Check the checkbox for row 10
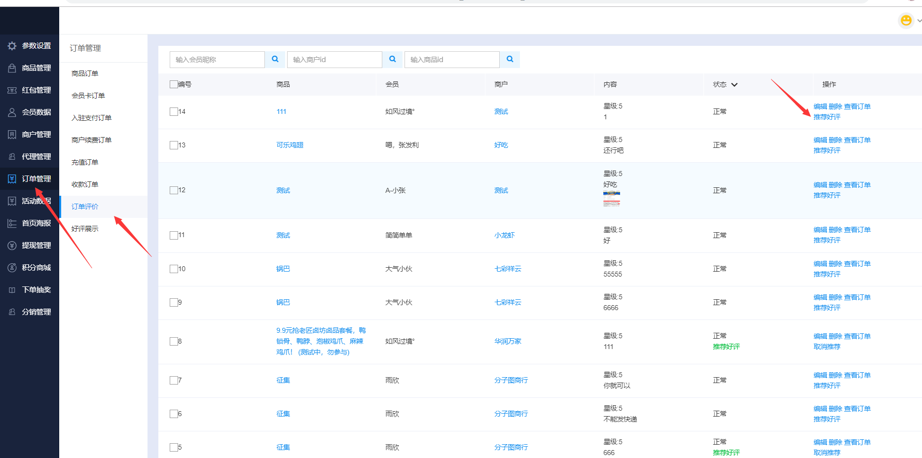The height and width of the screenshot is (458, 922). point(174,269)
